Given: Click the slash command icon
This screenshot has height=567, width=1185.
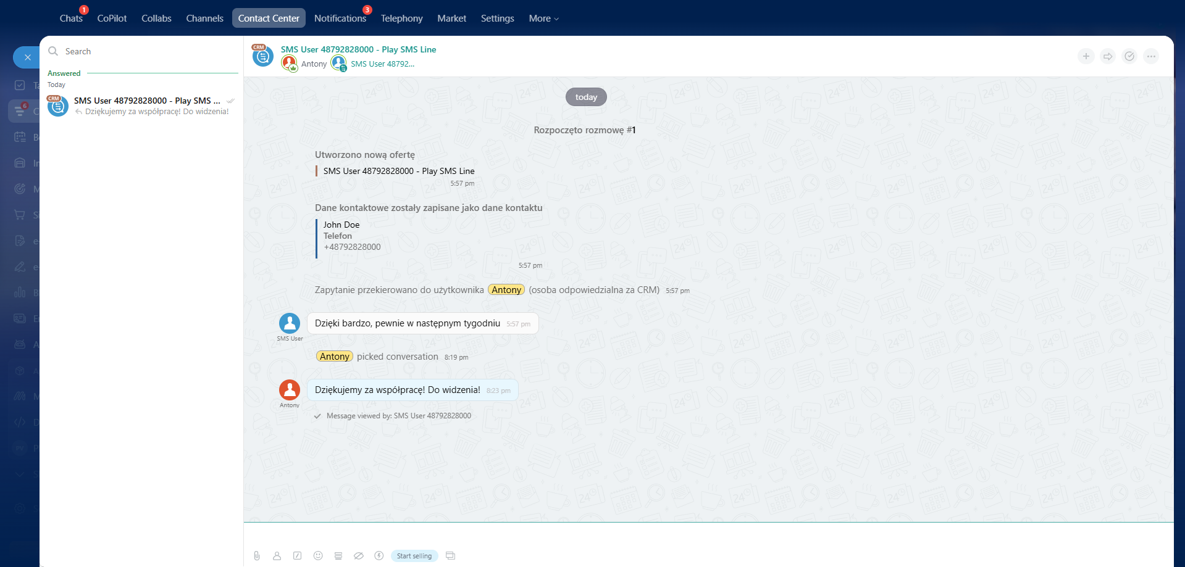Looking at the screenshot, I should click(298, 556).
